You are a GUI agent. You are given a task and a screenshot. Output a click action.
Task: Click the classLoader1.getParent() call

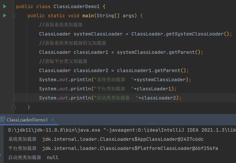(151, 71)
